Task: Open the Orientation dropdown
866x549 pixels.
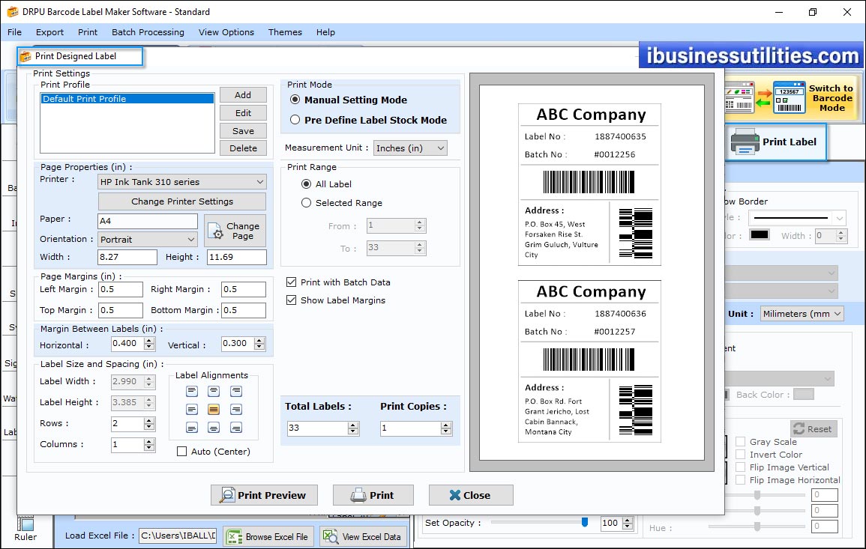Action: pyautogui.click(x=148, y=240)
